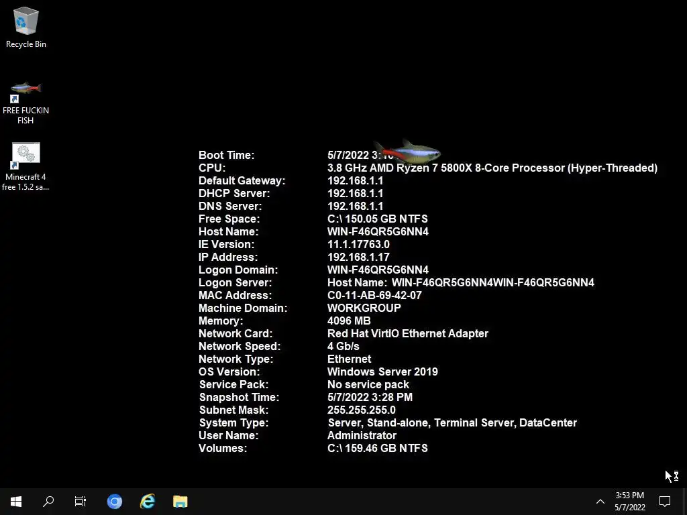Open Task View on the taskbar

(x=81, y=502)
